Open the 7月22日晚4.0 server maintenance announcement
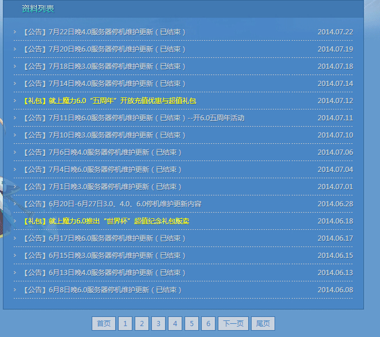The width and height of the screenshot is (380, 337). (103, 32)
